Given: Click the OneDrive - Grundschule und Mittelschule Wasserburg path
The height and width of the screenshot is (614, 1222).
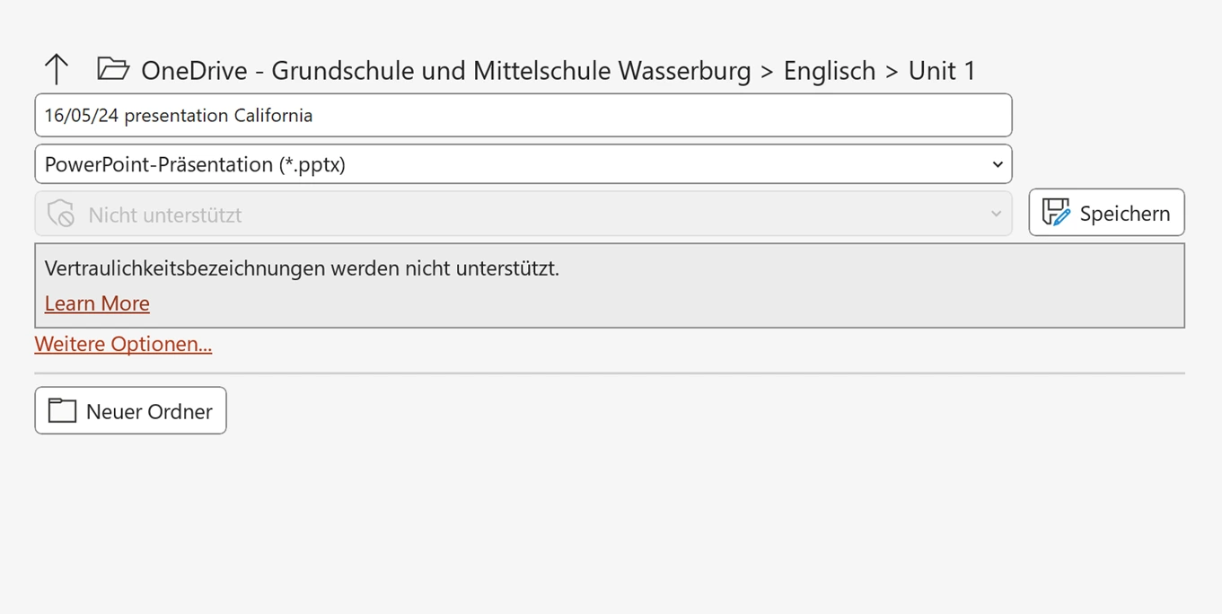Looking at the screenshot, I should click(x=445, y=71).
